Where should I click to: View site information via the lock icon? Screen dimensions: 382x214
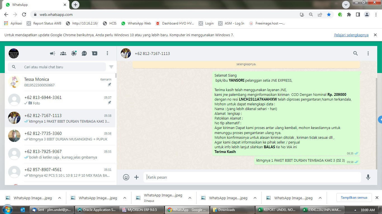coord(35,14)
